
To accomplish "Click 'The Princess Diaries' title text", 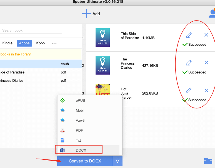I will (127, 63).
